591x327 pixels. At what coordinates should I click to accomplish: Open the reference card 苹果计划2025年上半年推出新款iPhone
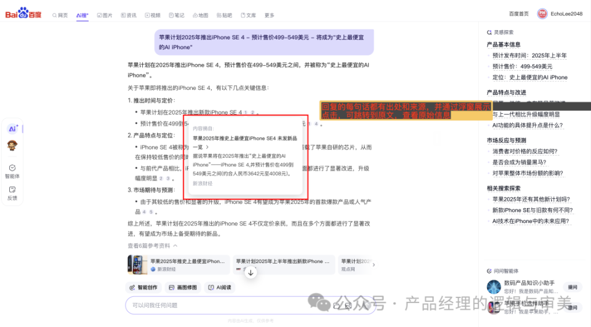click(283, 265)
